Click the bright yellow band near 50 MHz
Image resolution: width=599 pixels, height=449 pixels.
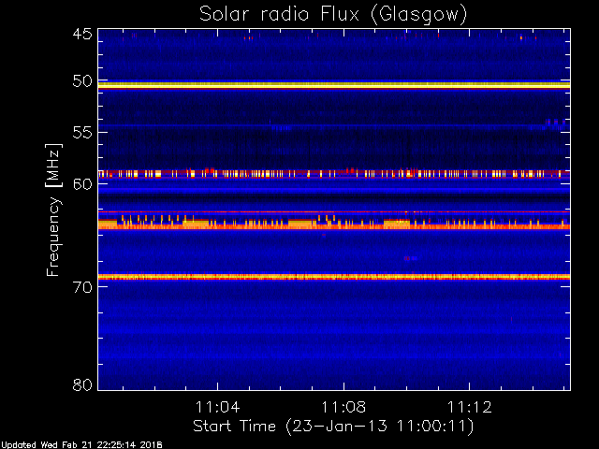tap(334, 85)
